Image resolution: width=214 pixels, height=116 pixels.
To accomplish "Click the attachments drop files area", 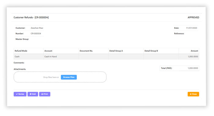I will (60, 77).
